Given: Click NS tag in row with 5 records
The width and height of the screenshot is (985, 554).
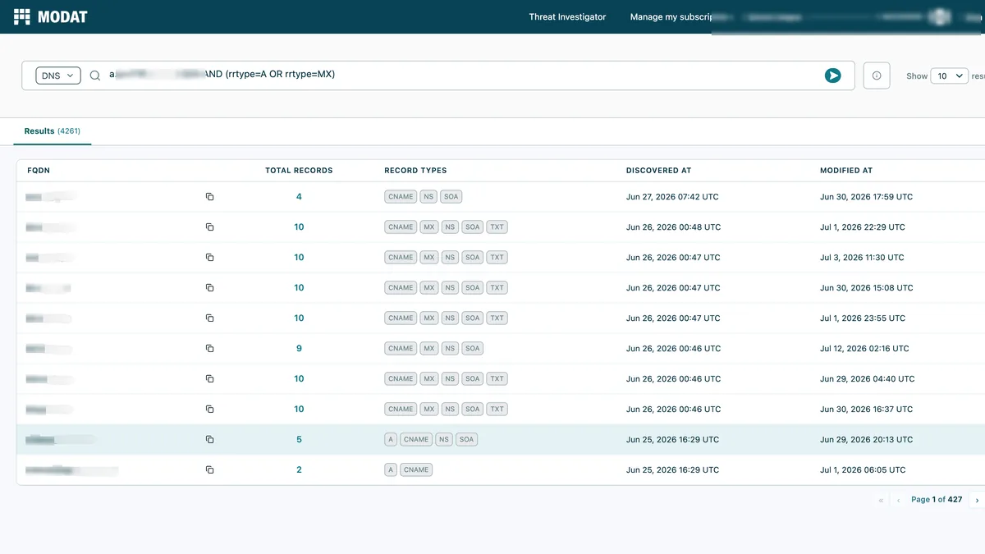Looking at the screenshot, I should [x=444, y=440].
